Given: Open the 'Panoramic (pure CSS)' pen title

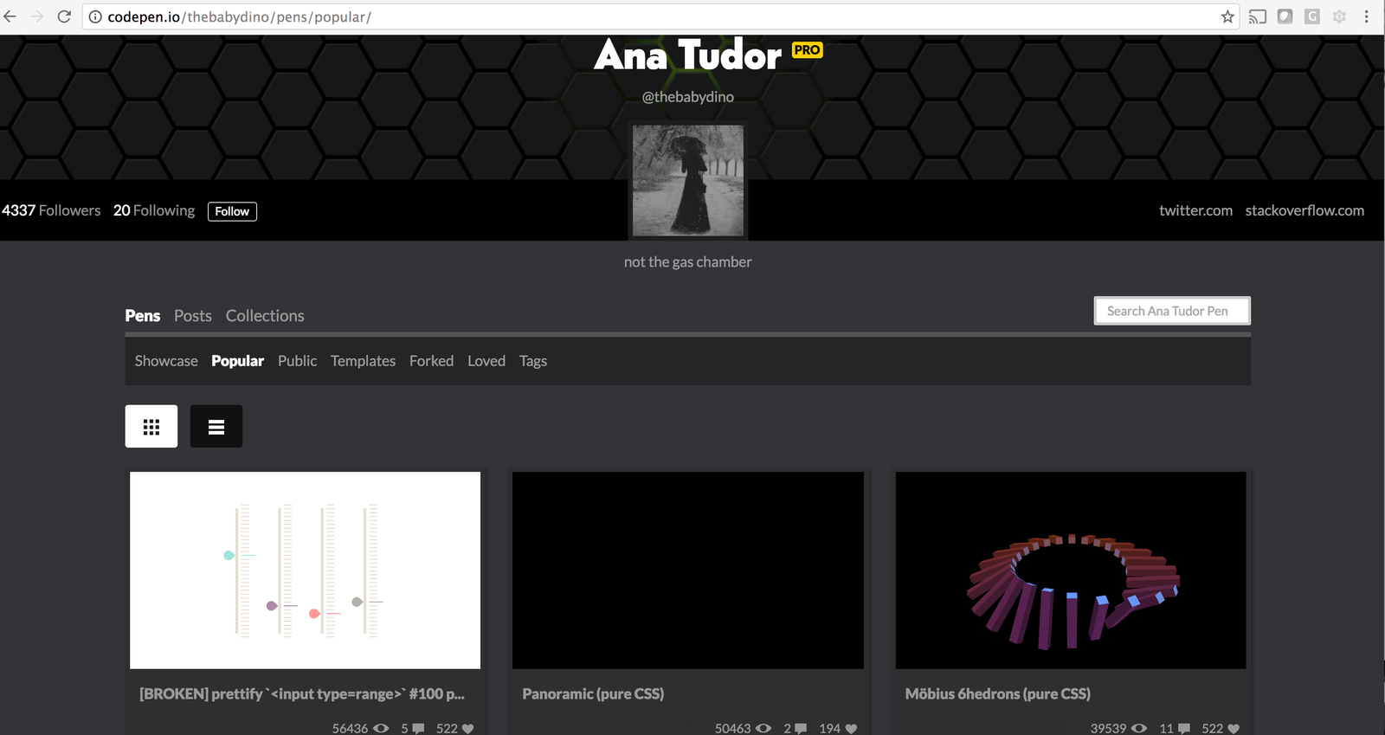Looking at the screenshot, I should pyautogui.click(x=593, y=693).
